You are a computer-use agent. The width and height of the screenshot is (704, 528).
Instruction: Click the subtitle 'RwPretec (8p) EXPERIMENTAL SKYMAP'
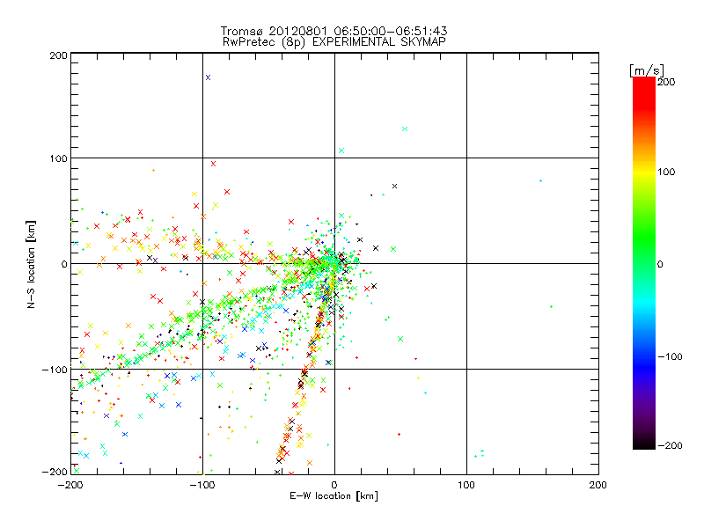[x=334, y=41]
